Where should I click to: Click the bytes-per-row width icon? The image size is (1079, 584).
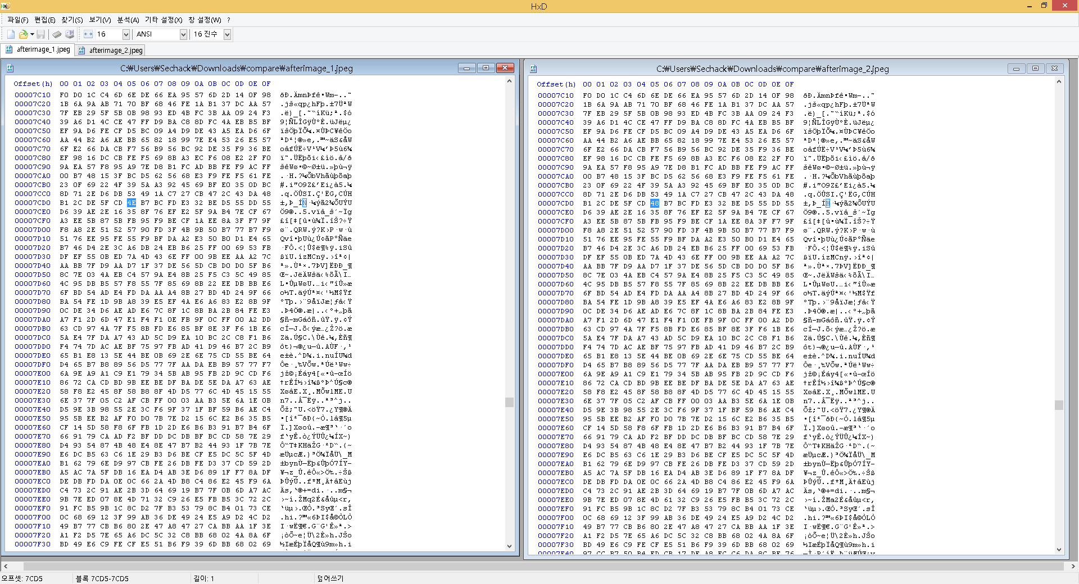pyautogui.click(x=88, y=34)
